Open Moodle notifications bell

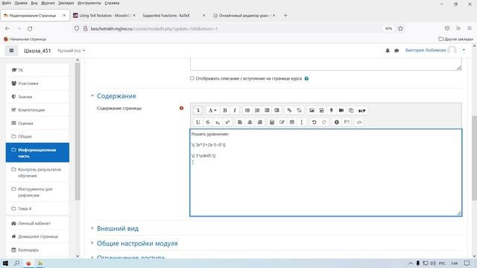click(388, 51)
